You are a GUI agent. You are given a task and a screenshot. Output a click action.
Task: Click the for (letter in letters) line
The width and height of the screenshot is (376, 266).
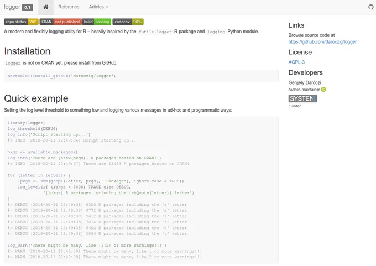[x=39, y=175]
